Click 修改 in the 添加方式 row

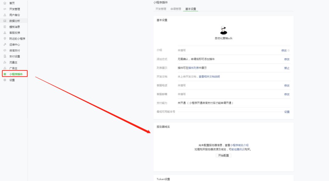click(x=287, y=59)
